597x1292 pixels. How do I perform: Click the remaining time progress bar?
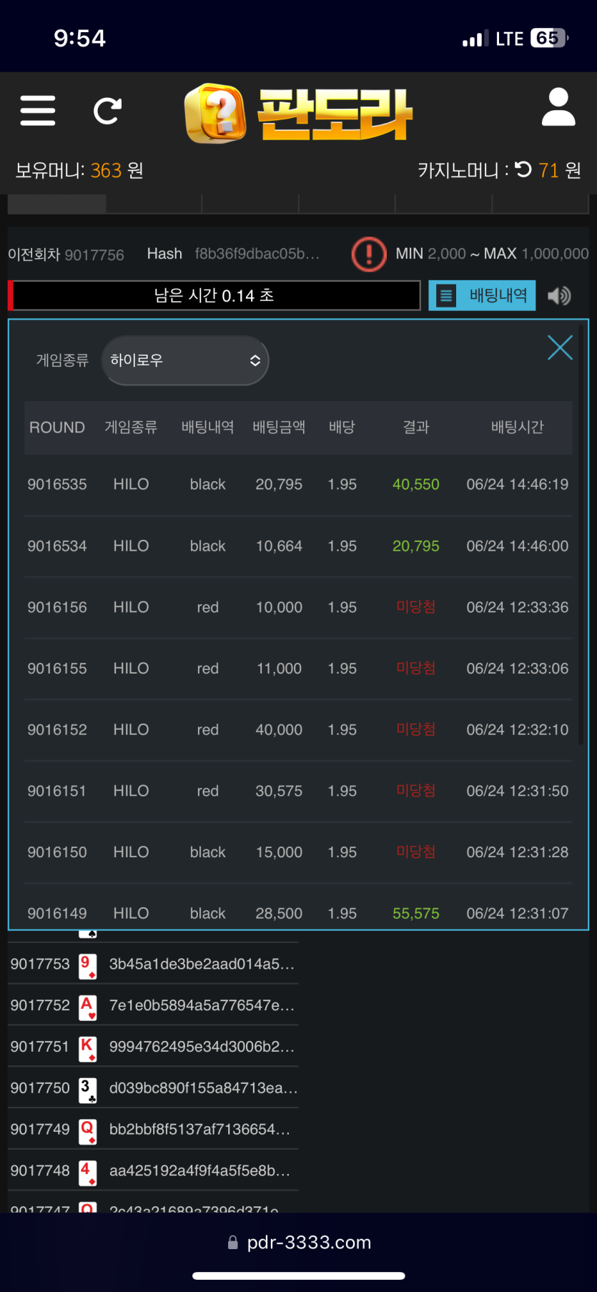tap(214, 295)
